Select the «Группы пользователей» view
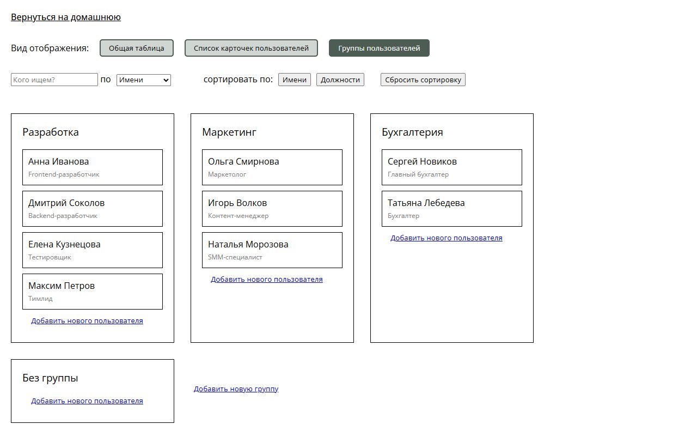 tap(379, 48)
